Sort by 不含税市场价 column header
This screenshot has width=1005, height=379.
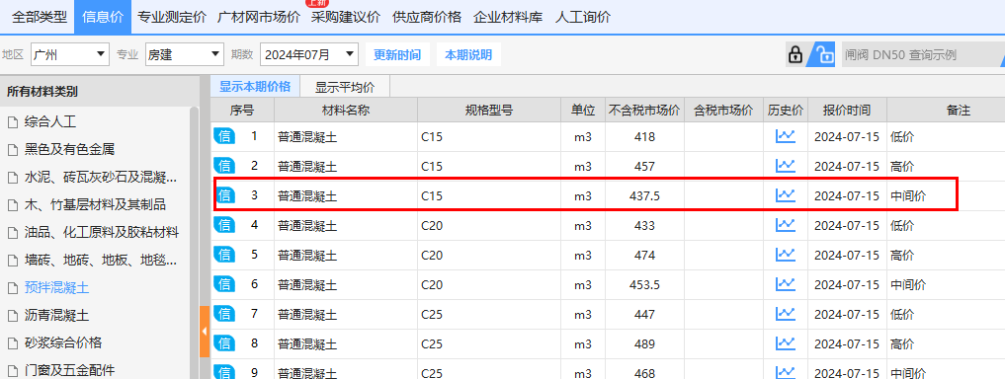pyautogui.click(x=644, y=111)
